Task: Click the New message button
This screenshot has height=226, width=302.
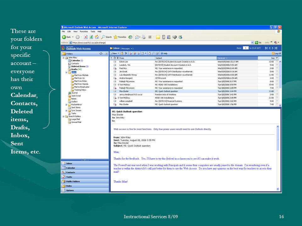Action: 114,53
